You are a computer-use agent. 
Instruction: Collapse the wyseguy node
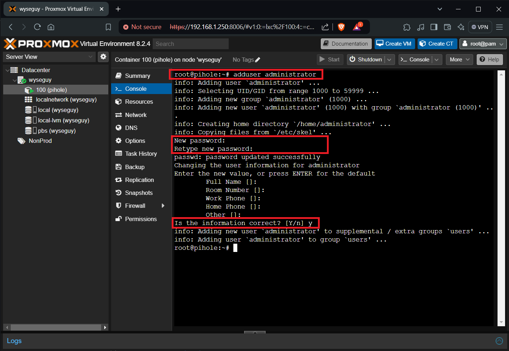tap(15, 80)
